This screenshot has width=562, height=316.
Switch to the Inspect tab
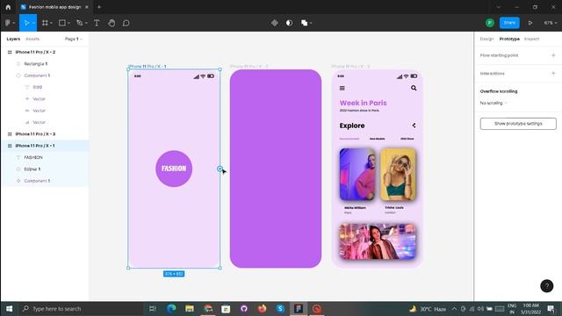[x=531, y=39]
